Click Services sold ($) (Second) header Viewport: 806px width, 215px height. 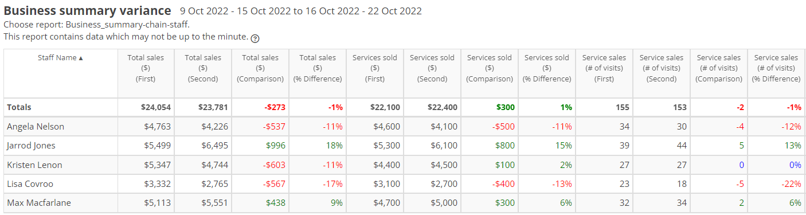point(432,68)
